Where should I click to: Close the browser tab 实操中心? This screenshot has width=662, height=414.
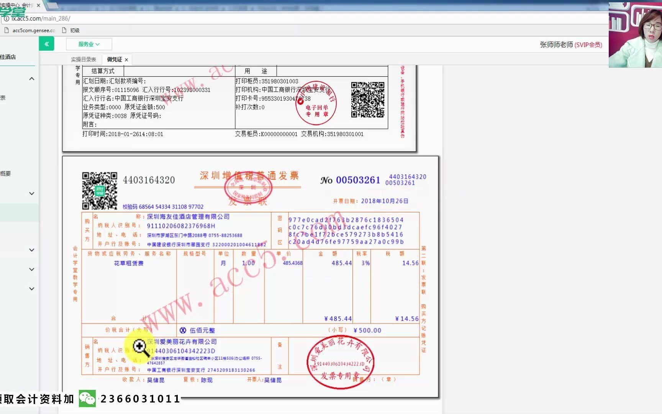coord(38,5)
